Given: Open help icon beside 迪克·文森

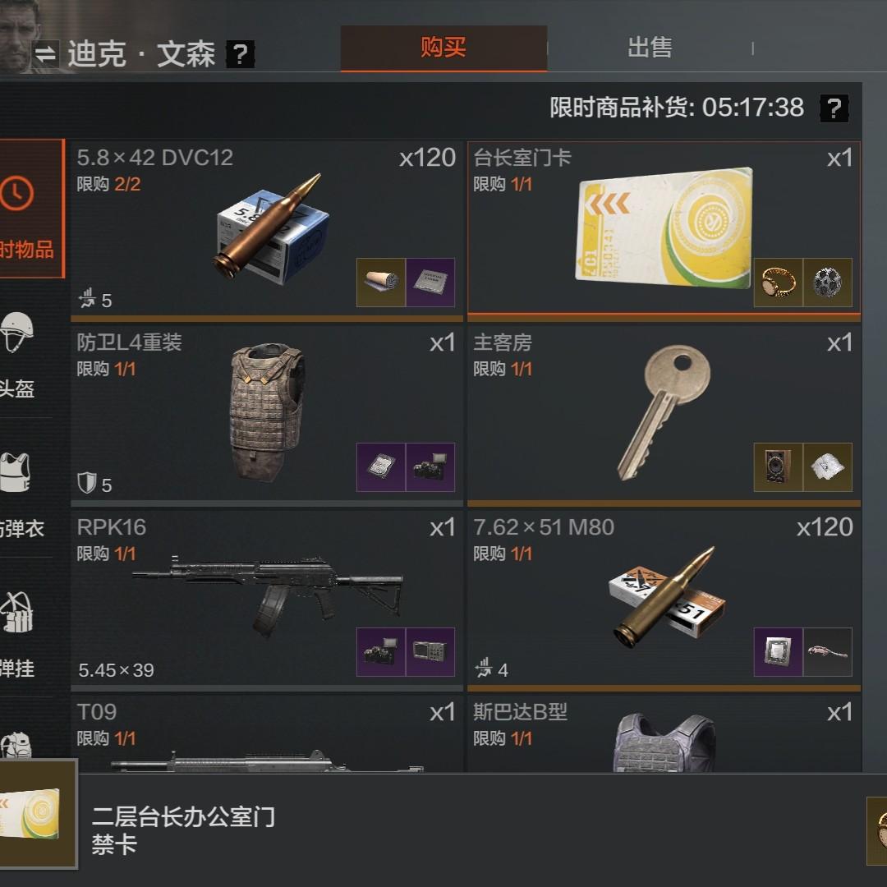Looking at the screenshot, I should pyautogui.click(x=241, y=54).
